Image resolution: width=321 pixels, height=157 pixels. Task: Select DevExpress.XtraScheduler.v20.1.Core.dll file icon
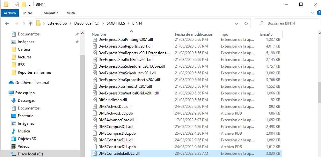click(94, 66)
